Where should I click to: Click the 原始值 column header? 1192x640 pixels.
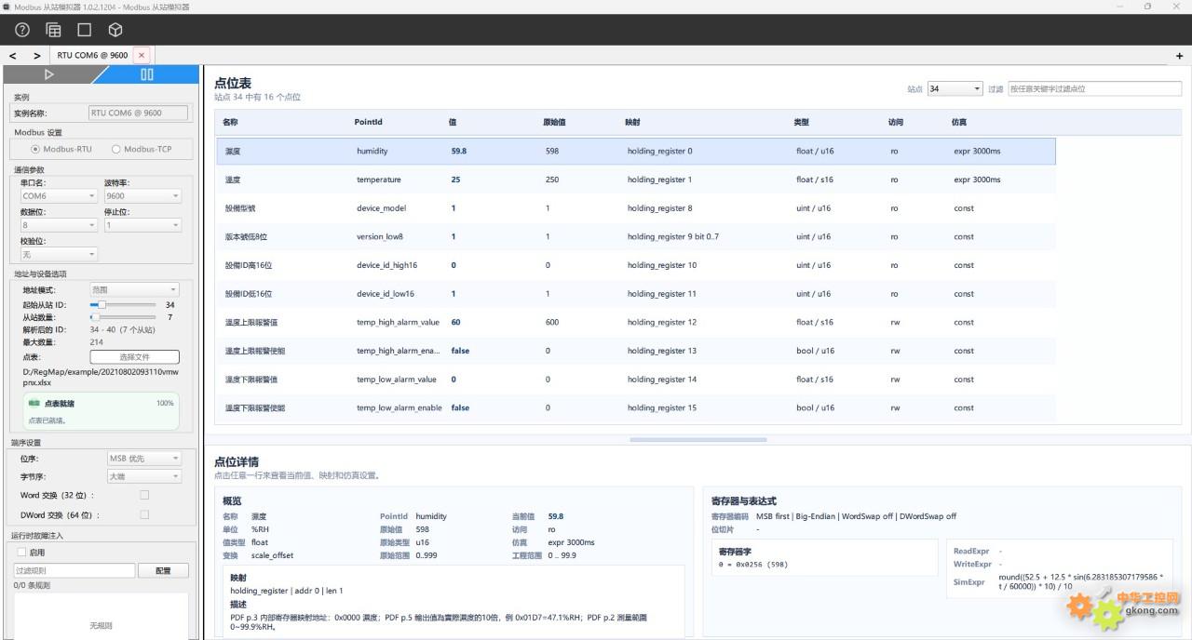click(554, 122)
